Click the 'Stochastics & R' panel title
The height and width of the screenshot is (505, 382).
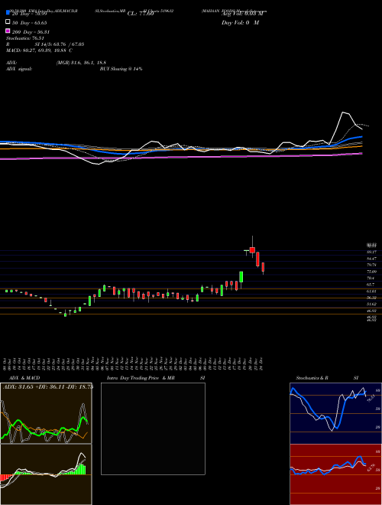click(312, 378)
